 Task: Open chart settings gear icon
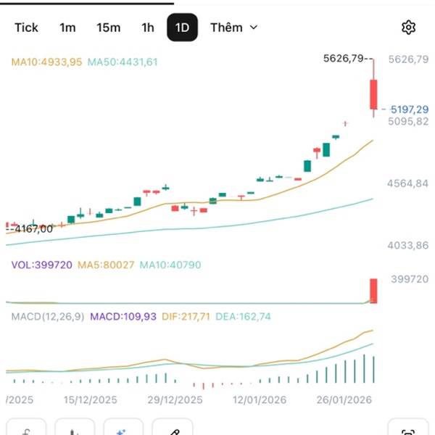pyautogui.click(x=408, y=28)
